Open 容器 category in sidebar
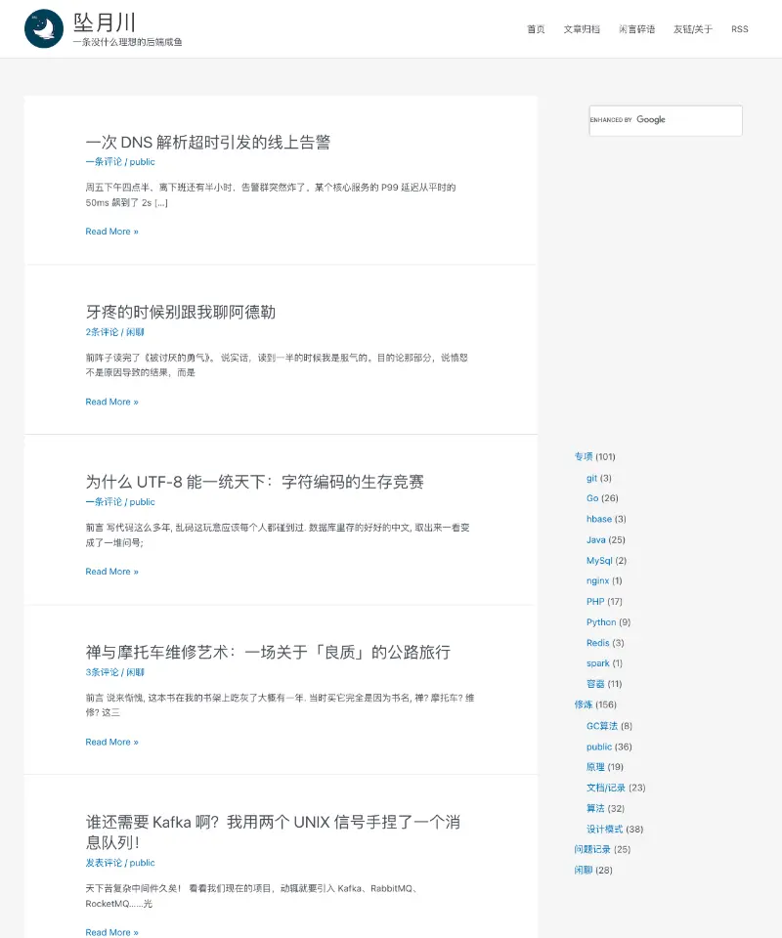 pyautogui.click(x=595, y=684)
